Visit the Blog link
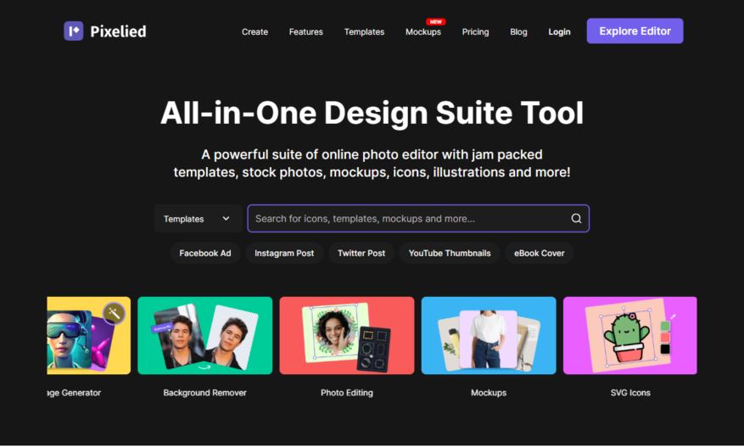 coord(518,31)
